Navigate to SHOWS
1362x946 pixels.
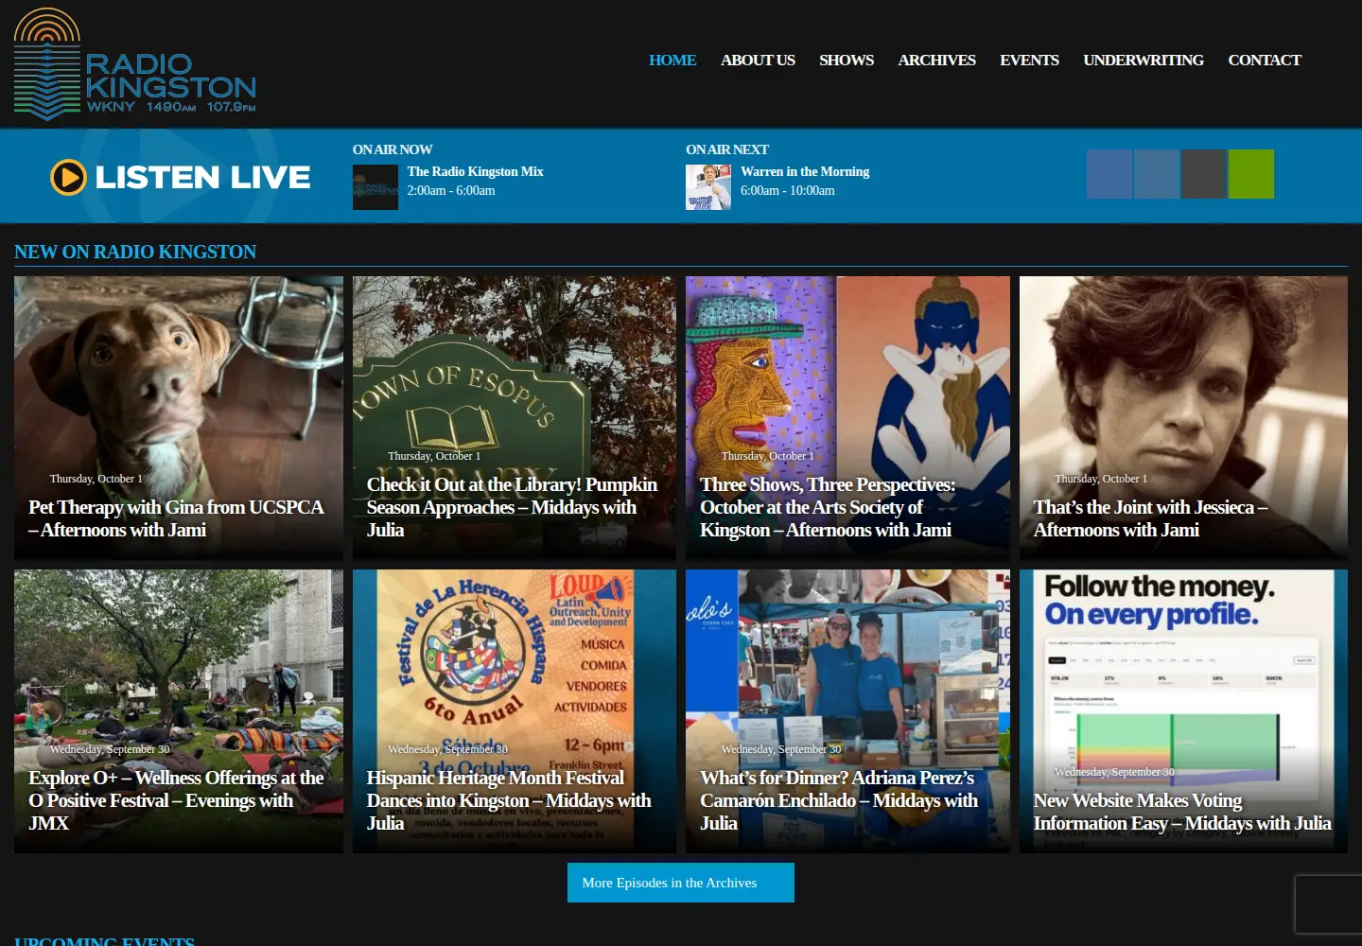click(847, 60)
